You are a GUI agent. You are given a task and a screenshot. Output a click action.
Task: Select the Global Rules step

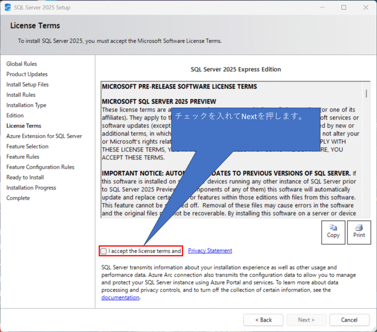pos(22,64)
